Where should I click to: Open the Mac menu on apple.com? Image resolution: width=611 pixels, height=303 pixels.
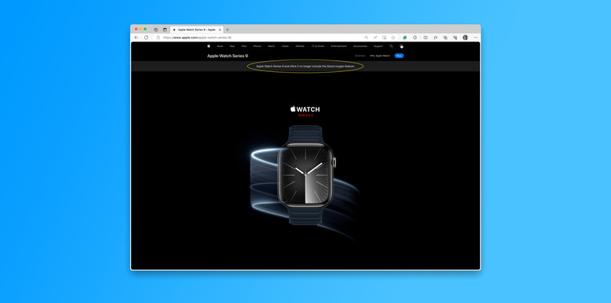point(232,46)
